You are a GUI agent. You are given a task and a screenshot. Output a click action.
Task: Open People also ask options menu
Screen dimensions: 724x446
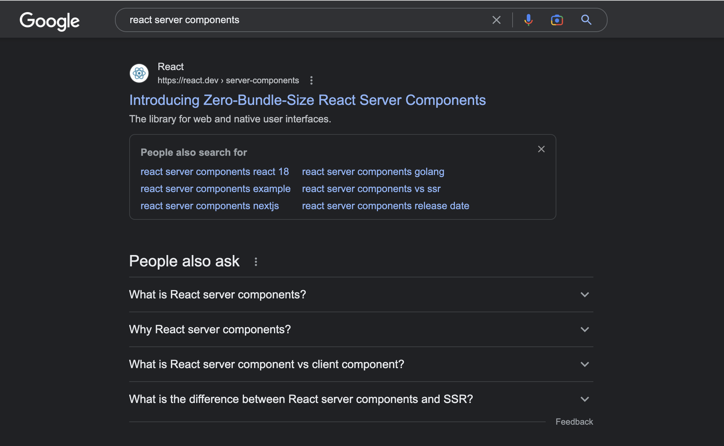256,262
